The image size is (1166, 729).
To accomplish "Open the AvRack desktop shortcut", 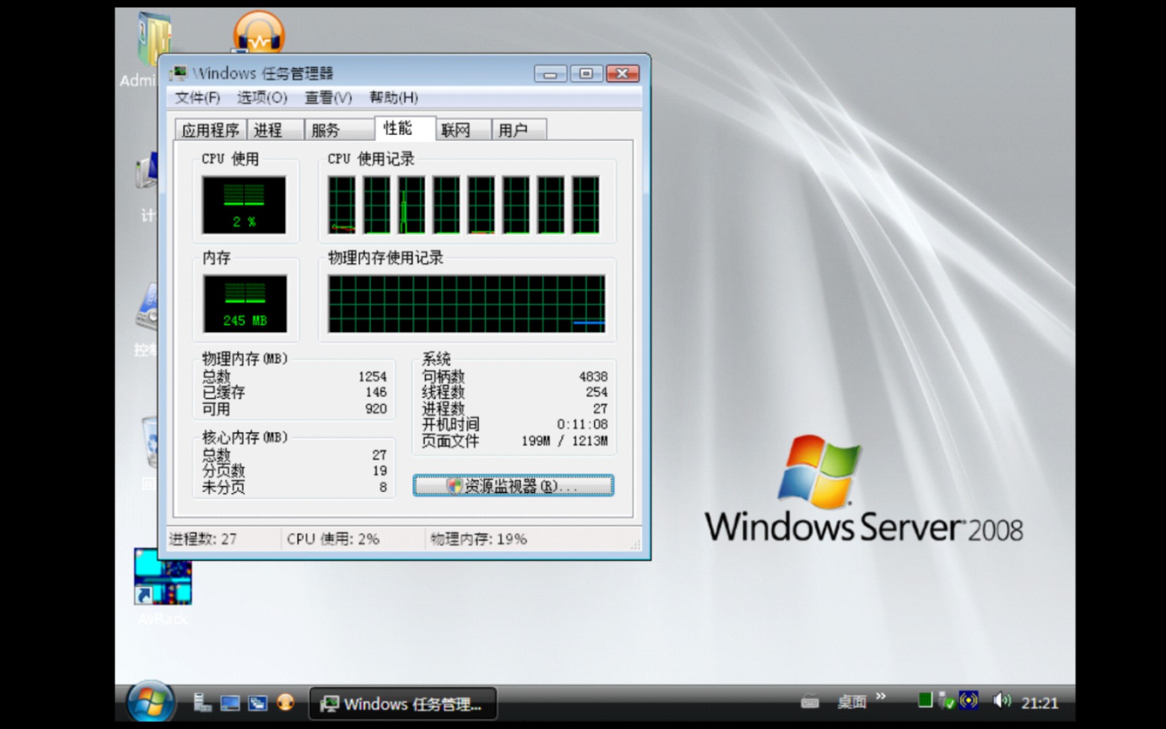I will click(x=163, y=586).
